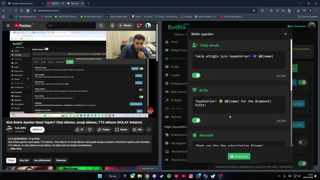Open Loyalty in BotRix sidebar
The height and width of the screenshot is (180, 320).
point(172,75)
